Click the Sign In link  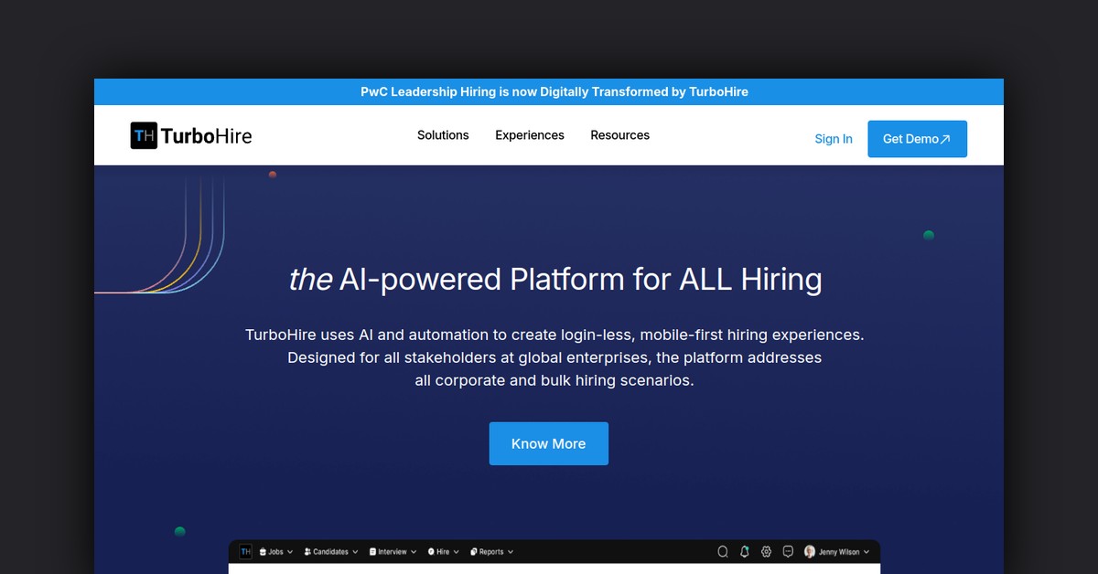coord(834,139)
